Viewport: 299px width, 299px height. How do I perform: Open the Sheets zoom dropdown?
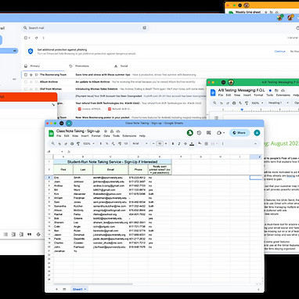click(x=88, y=143)
